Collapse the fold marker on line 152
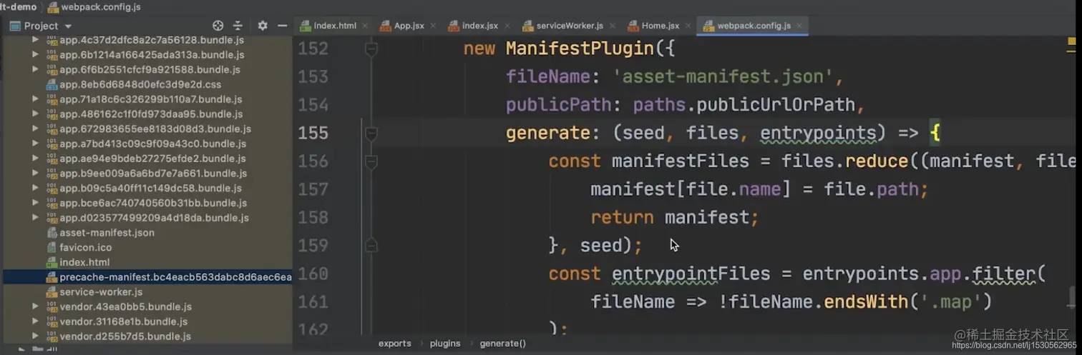The width and height of the screenshot is (1082, 355). click(371, 49)
